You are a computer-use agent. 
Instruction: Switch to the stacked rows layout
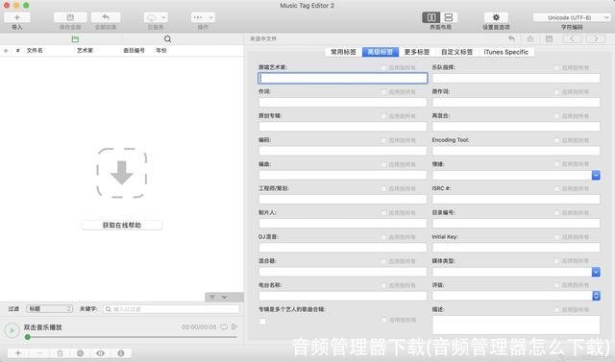449,17
